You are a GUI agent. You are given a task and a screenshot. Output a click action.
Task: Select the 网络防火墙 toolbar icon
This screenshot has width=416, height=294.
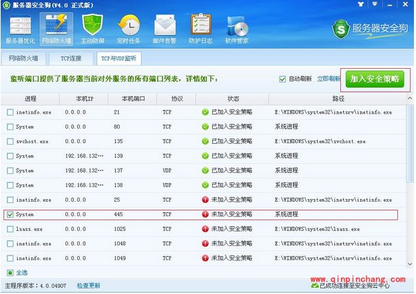(56, 28)
